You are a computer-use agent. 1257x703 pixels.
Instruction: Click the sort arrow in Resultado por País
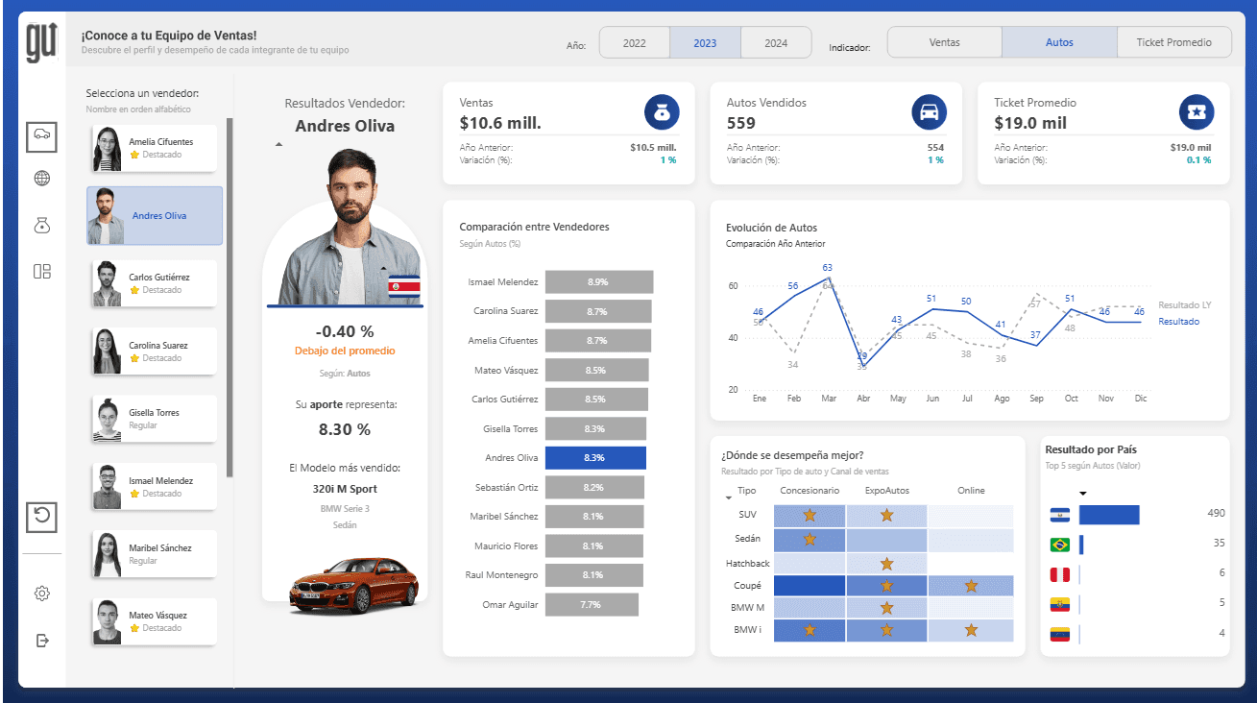click(x=1083, y=494)
